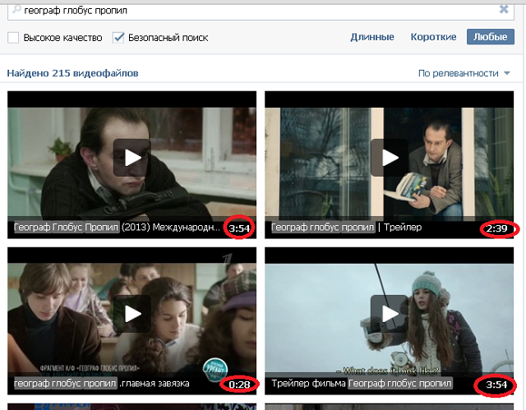The width and height of the screenshot is (526, 410).
Task: Select the Любые duration filter
Action: point(491,36)
